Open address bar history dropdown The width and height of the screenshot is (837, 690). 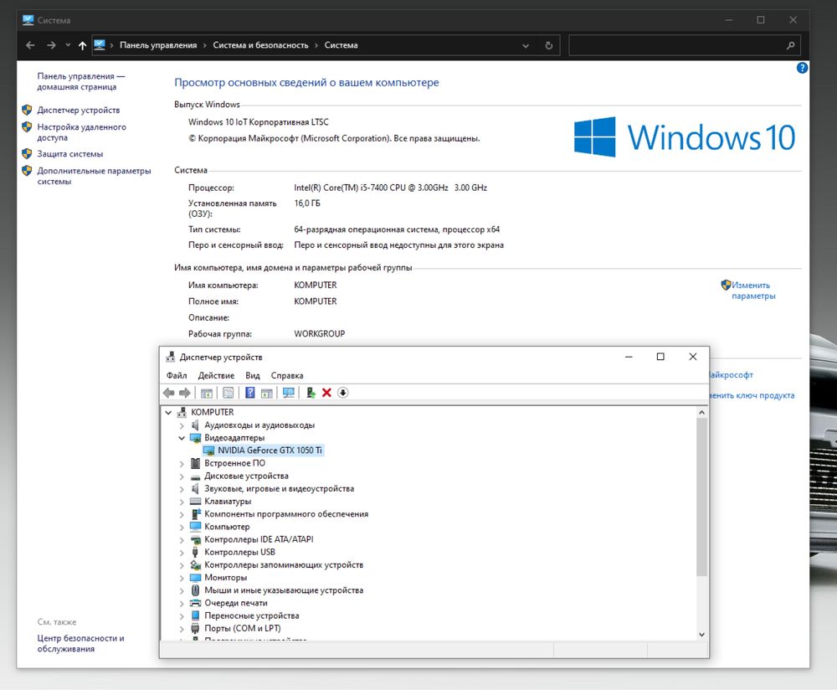point(526,46)
